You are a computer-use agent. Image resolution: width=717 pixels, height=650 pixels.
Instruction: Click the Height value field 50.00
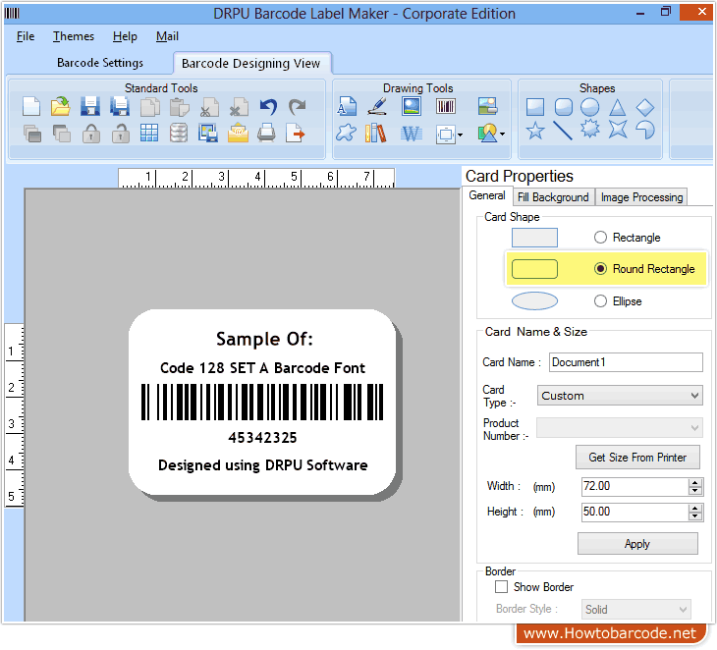pos(634,512)
